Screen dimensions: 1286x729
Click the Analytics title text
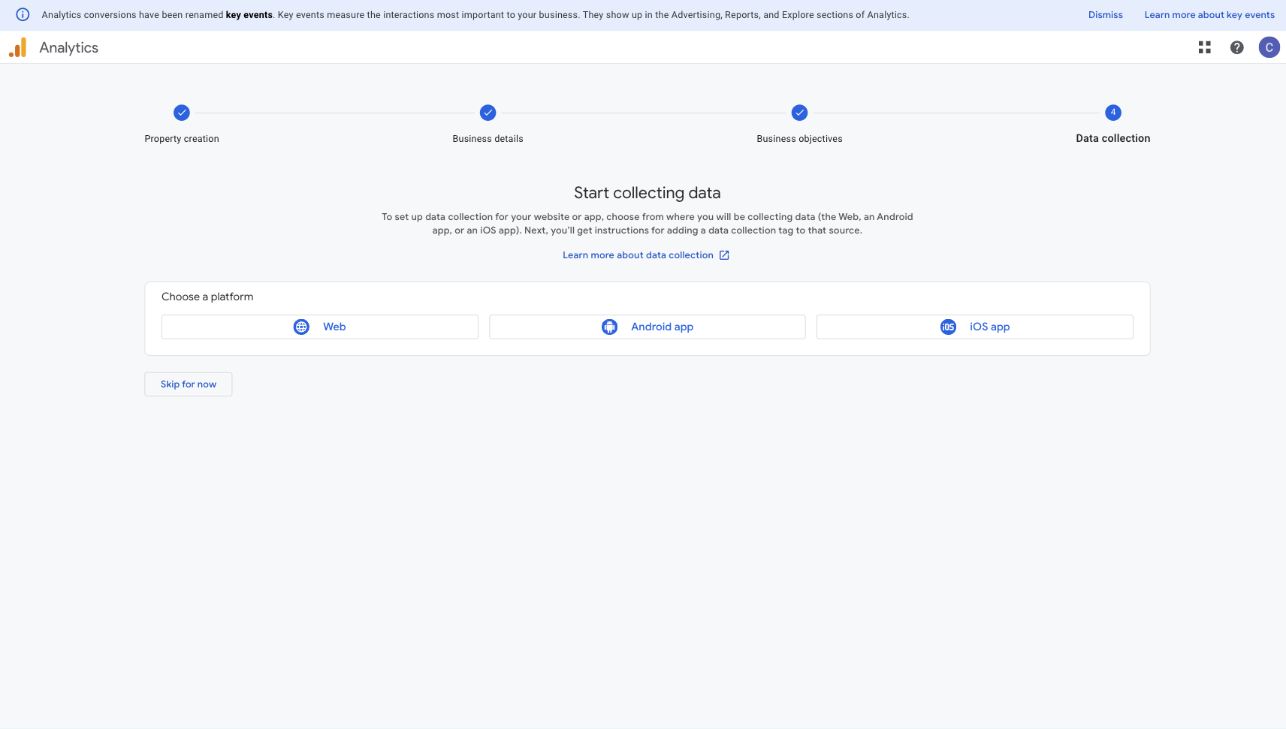[69, 47]
